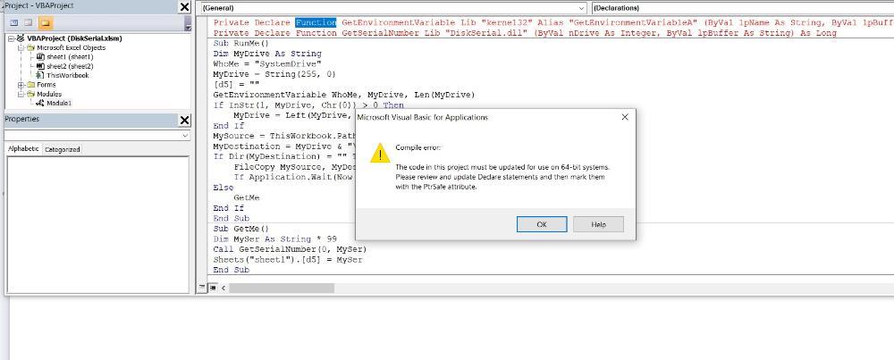Click the sheet2 worksheet icon
Screen dimensions: 894x360
tap(40, 66)
